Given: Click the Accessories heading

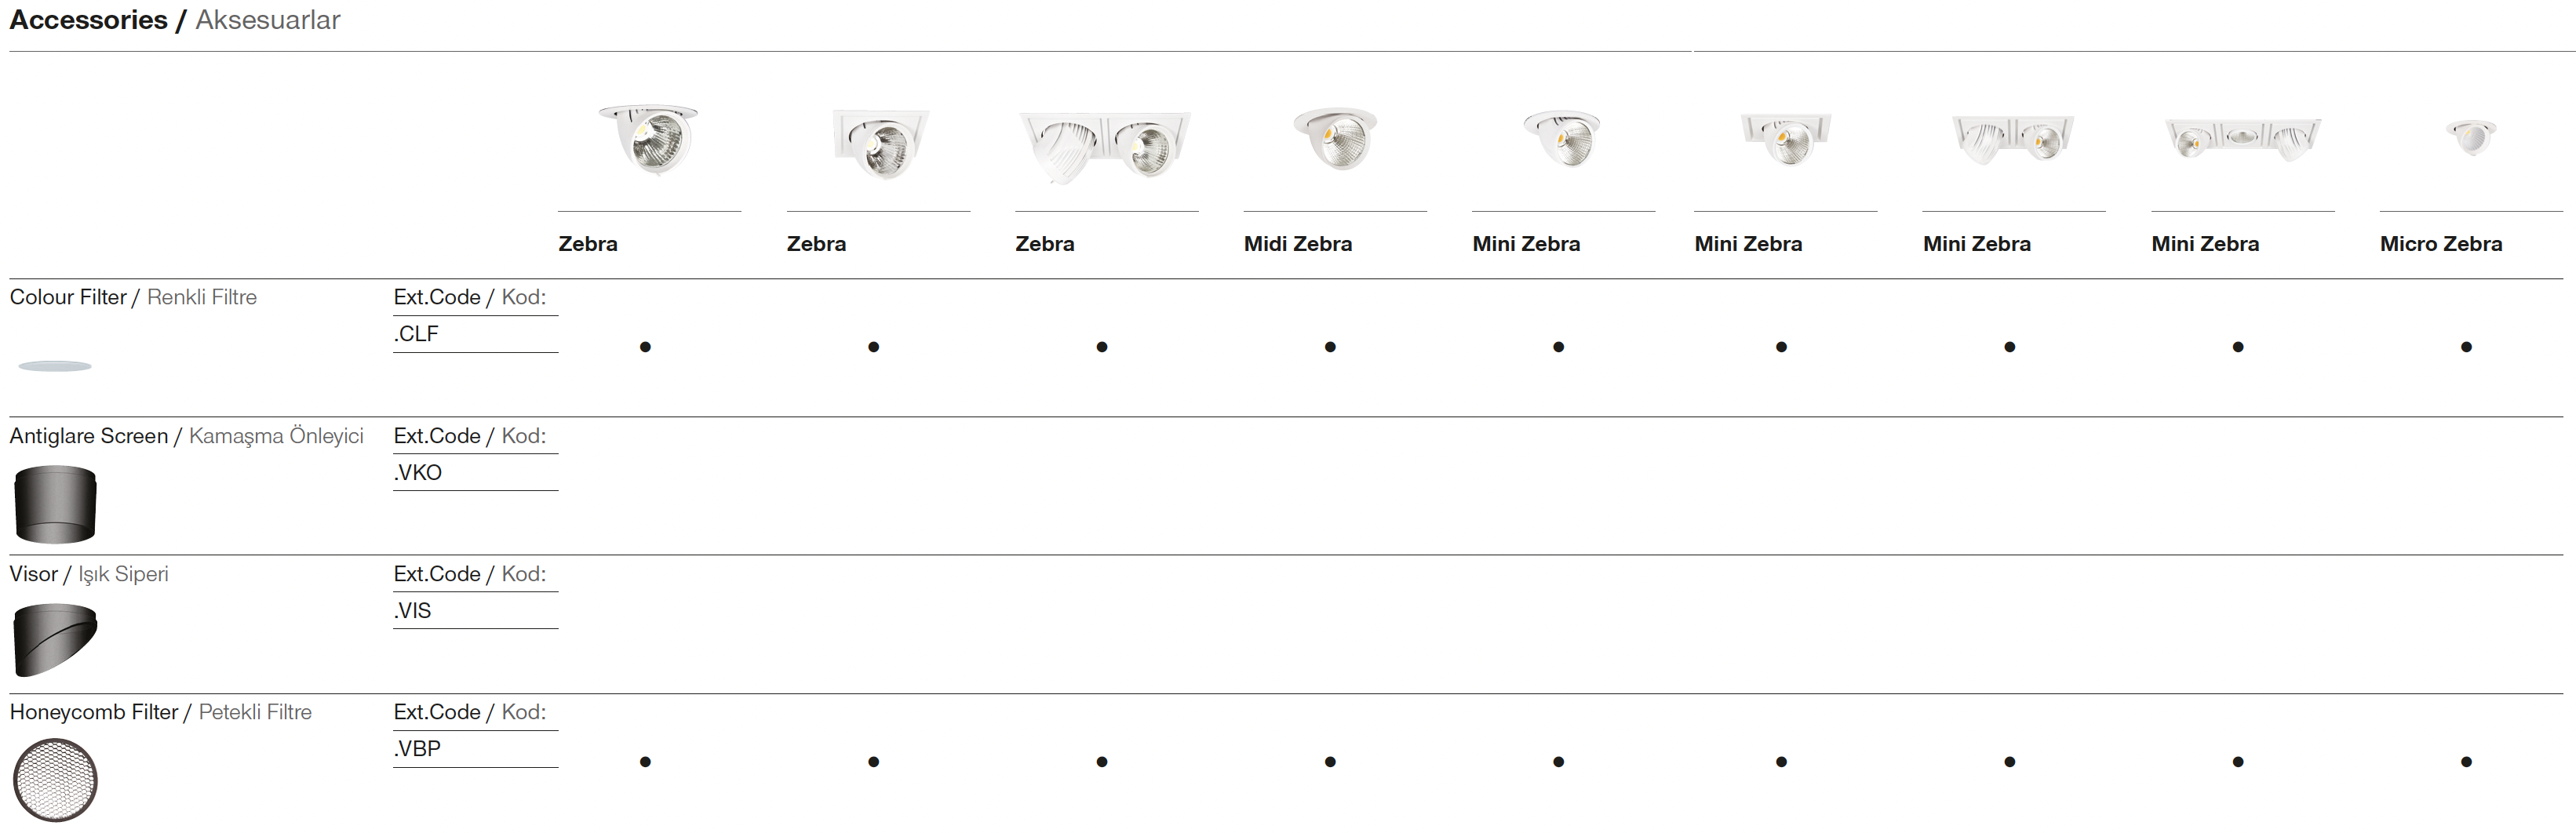Looking at the screenshot, I should 88,20.
